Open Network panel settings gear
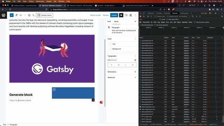Screen dimensions: 224x126 [222, 16]
